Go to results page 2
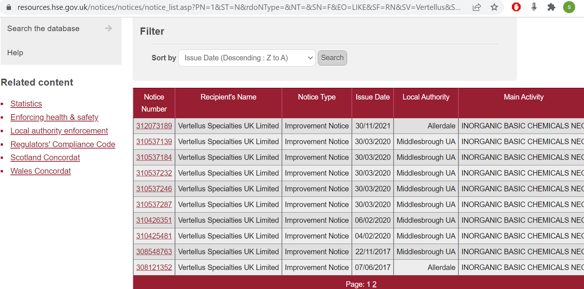 (x=374, y=284)
